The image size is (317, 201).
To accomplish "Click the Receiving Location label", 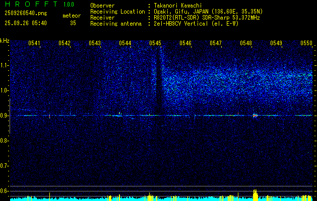I will (117, 12).
